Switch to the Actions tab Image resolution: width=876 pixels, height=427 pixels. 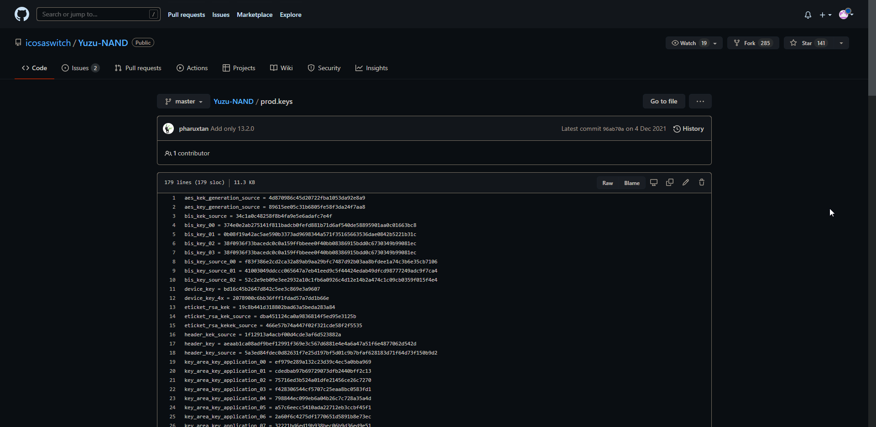pyautogui.click(x=192, y=68)
